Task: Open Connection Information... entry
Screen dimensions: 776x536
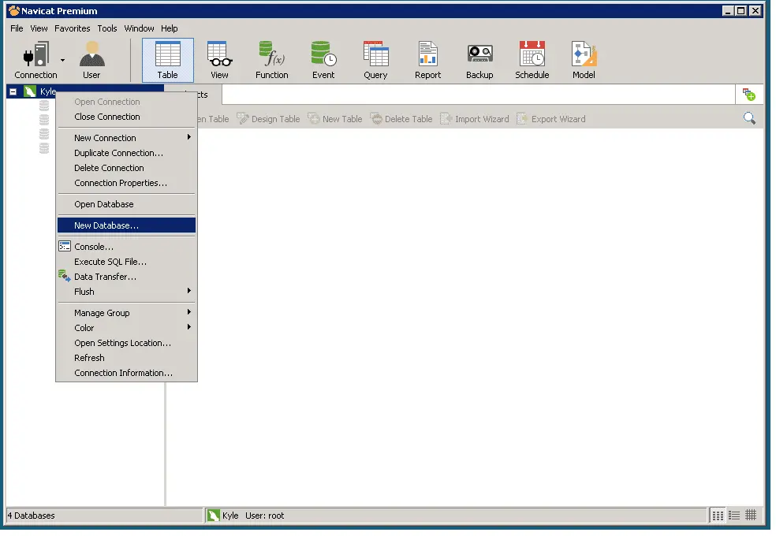Action: point(127,374)
